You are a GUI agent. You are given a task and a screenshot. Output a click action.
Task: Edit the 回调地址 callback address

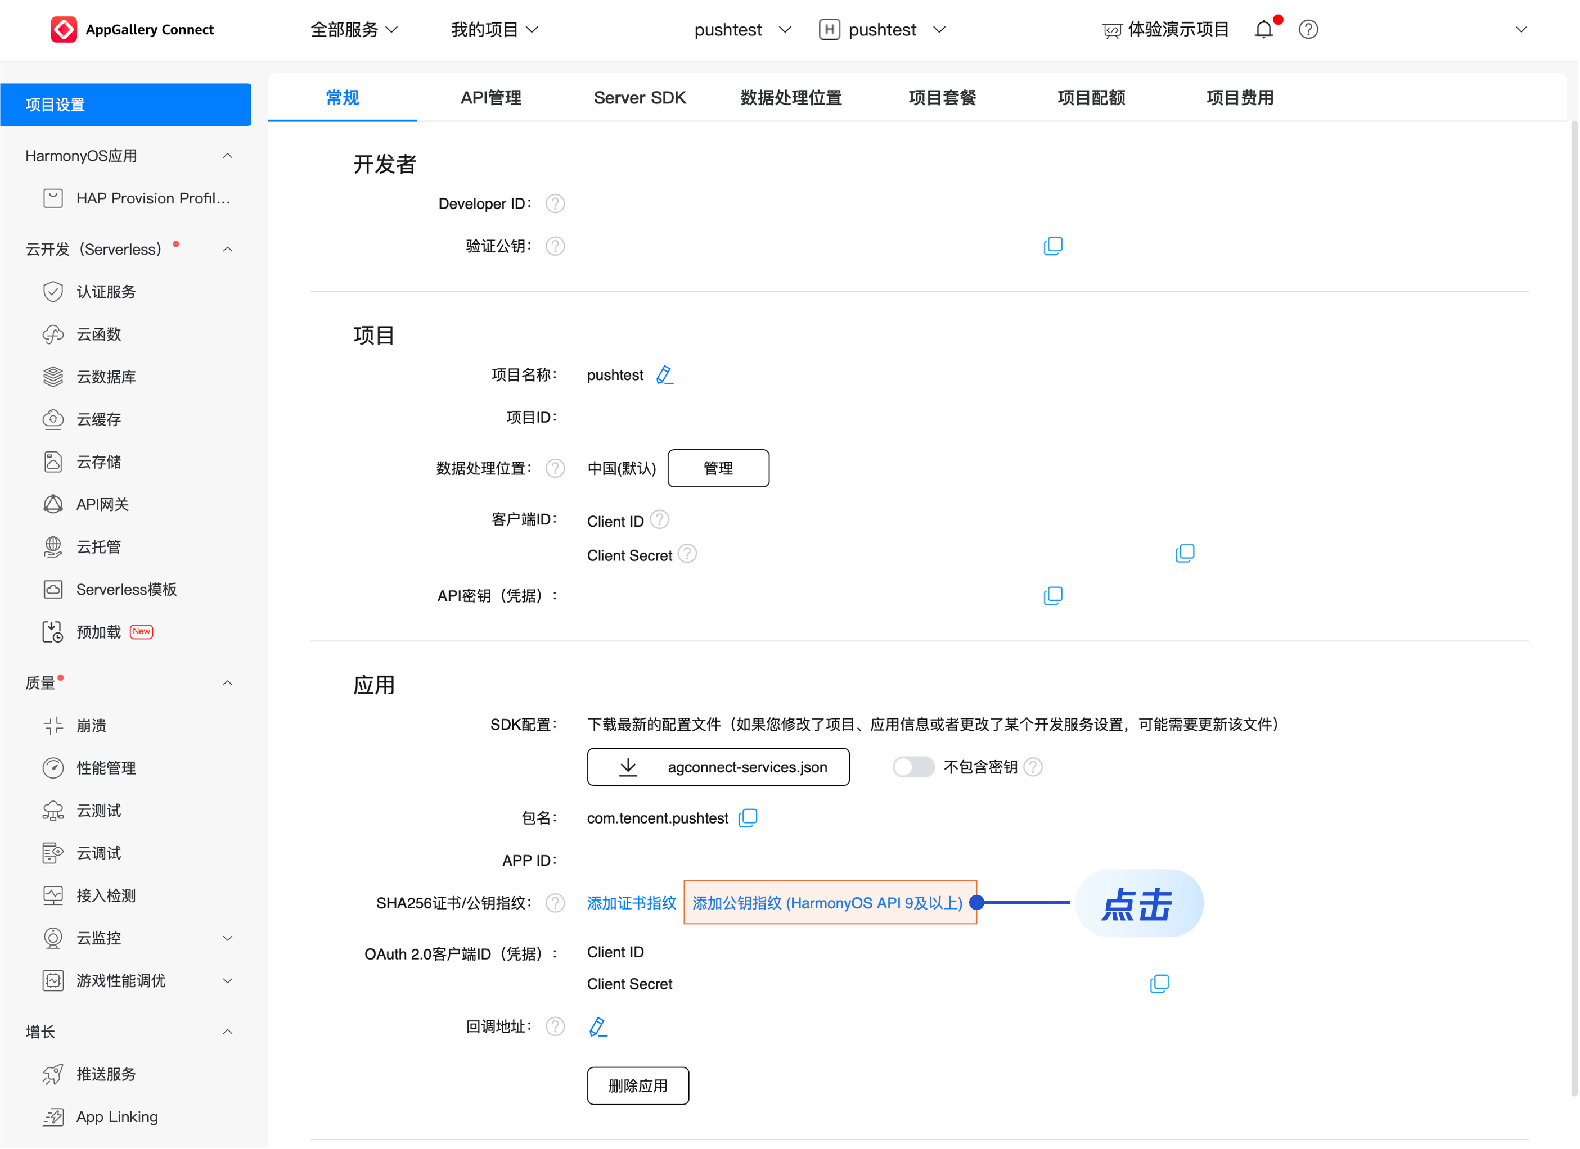click(598, 1028)
